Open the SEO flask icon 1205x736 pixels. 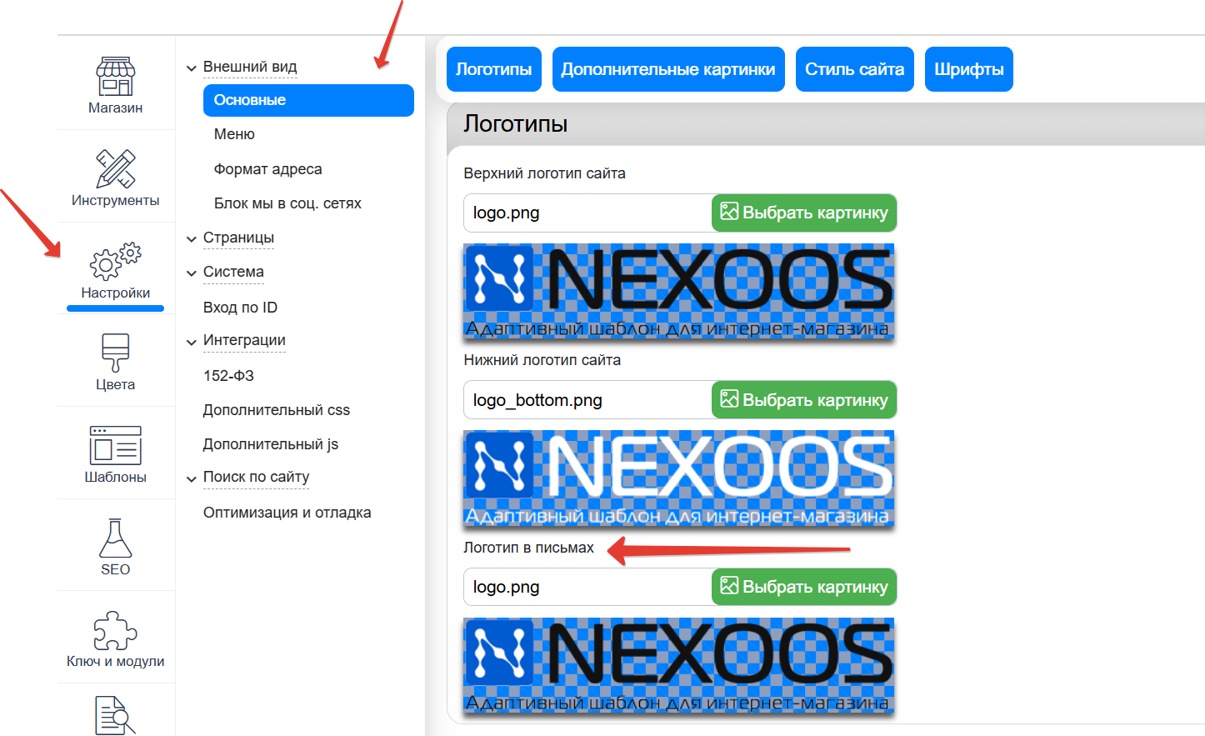point(115,547)
